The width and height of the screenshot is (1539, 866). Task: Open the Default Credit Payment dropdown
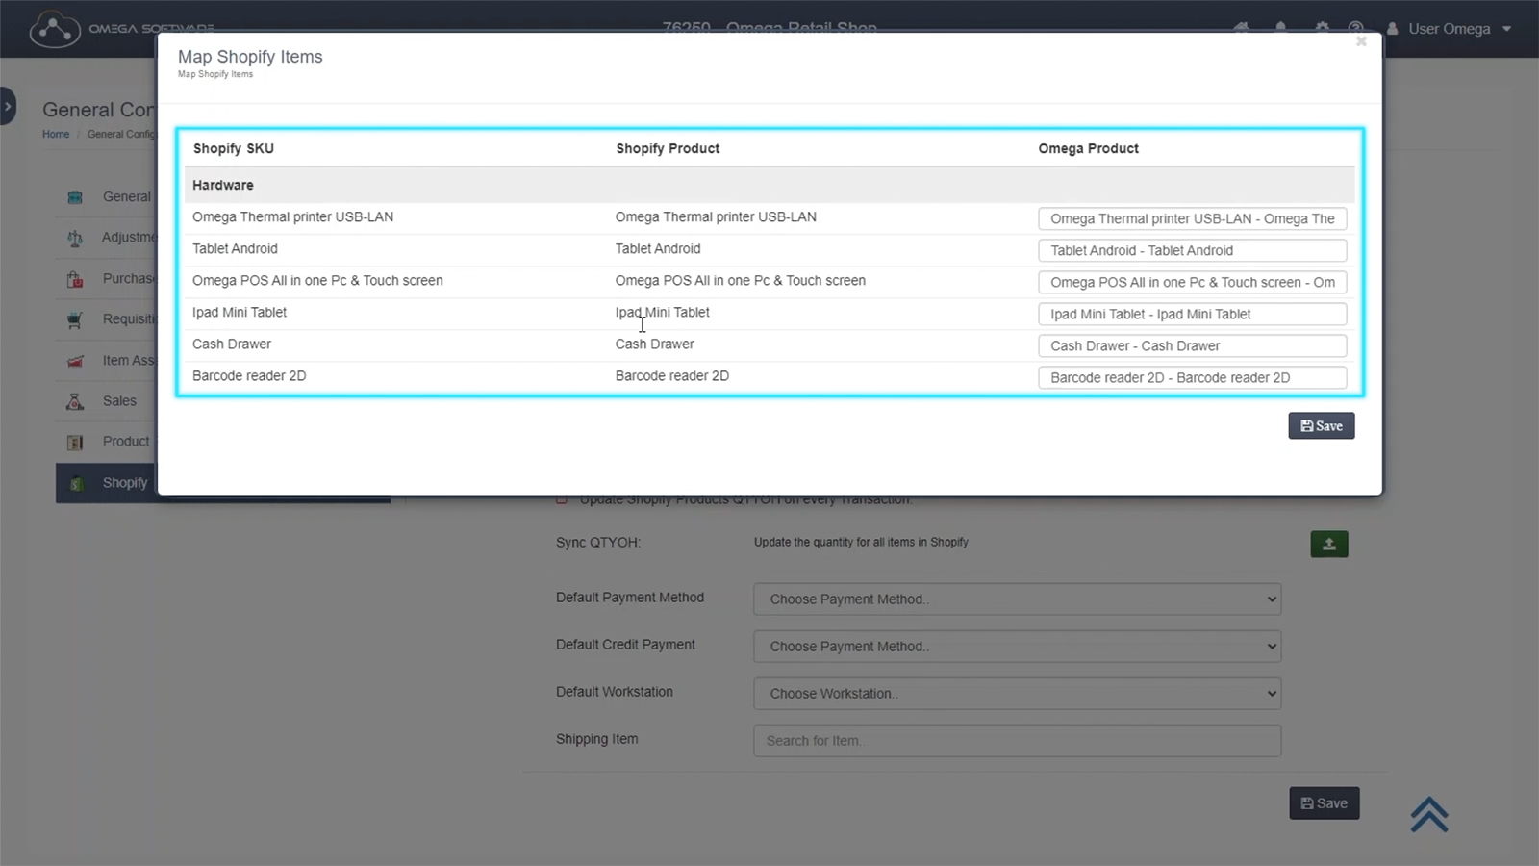(1018, 646)
